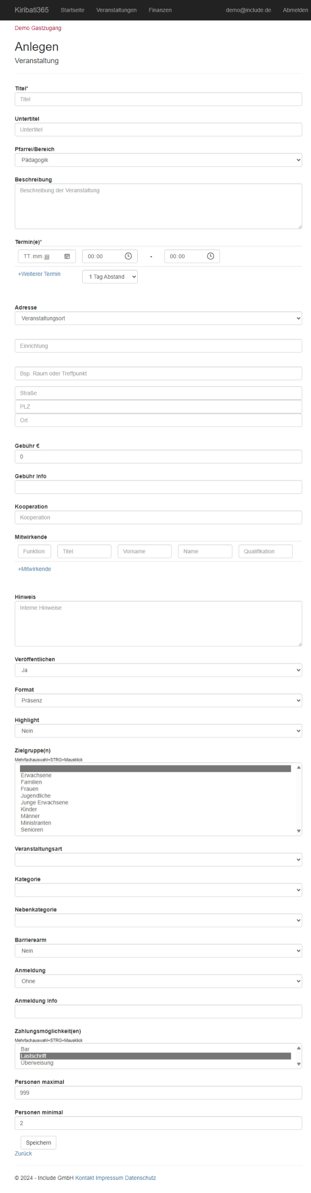Select Bar as payment option

click(x=25, y=1049)
